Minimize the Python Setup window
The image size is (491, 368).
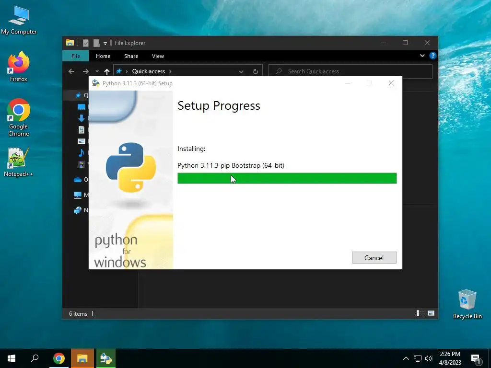(348, 83)
